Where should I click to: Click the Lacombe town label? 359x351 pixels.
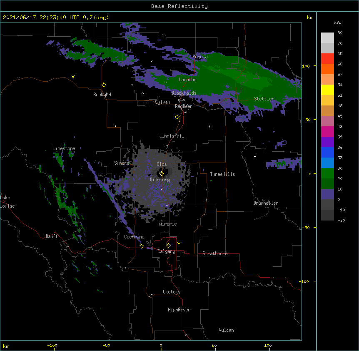tap(187, 80)
